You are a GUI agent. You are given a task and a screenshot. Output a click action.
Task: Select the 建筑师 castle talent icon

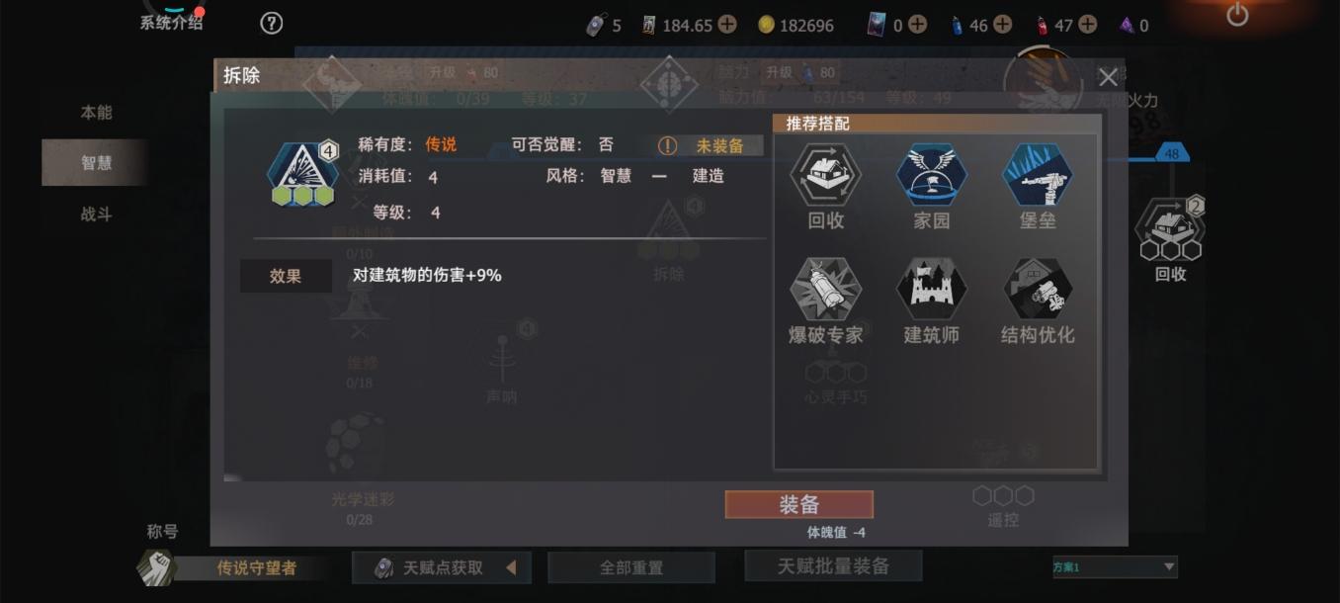pyautogui.click(x=932, y=289)
